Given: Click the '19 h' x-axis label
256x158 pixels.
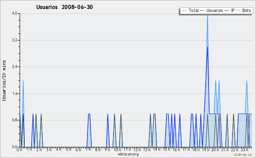Looking at the screenshot, I should [x=206, y=150].
